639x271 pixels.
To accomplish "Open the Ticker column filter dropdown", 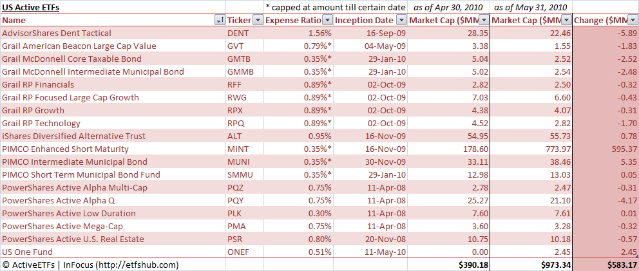I will [258, 20].
